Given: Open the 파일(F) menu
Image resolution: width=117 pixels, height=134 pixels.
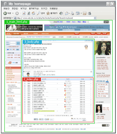Looking at the screenshot, I should pos(6,9).
